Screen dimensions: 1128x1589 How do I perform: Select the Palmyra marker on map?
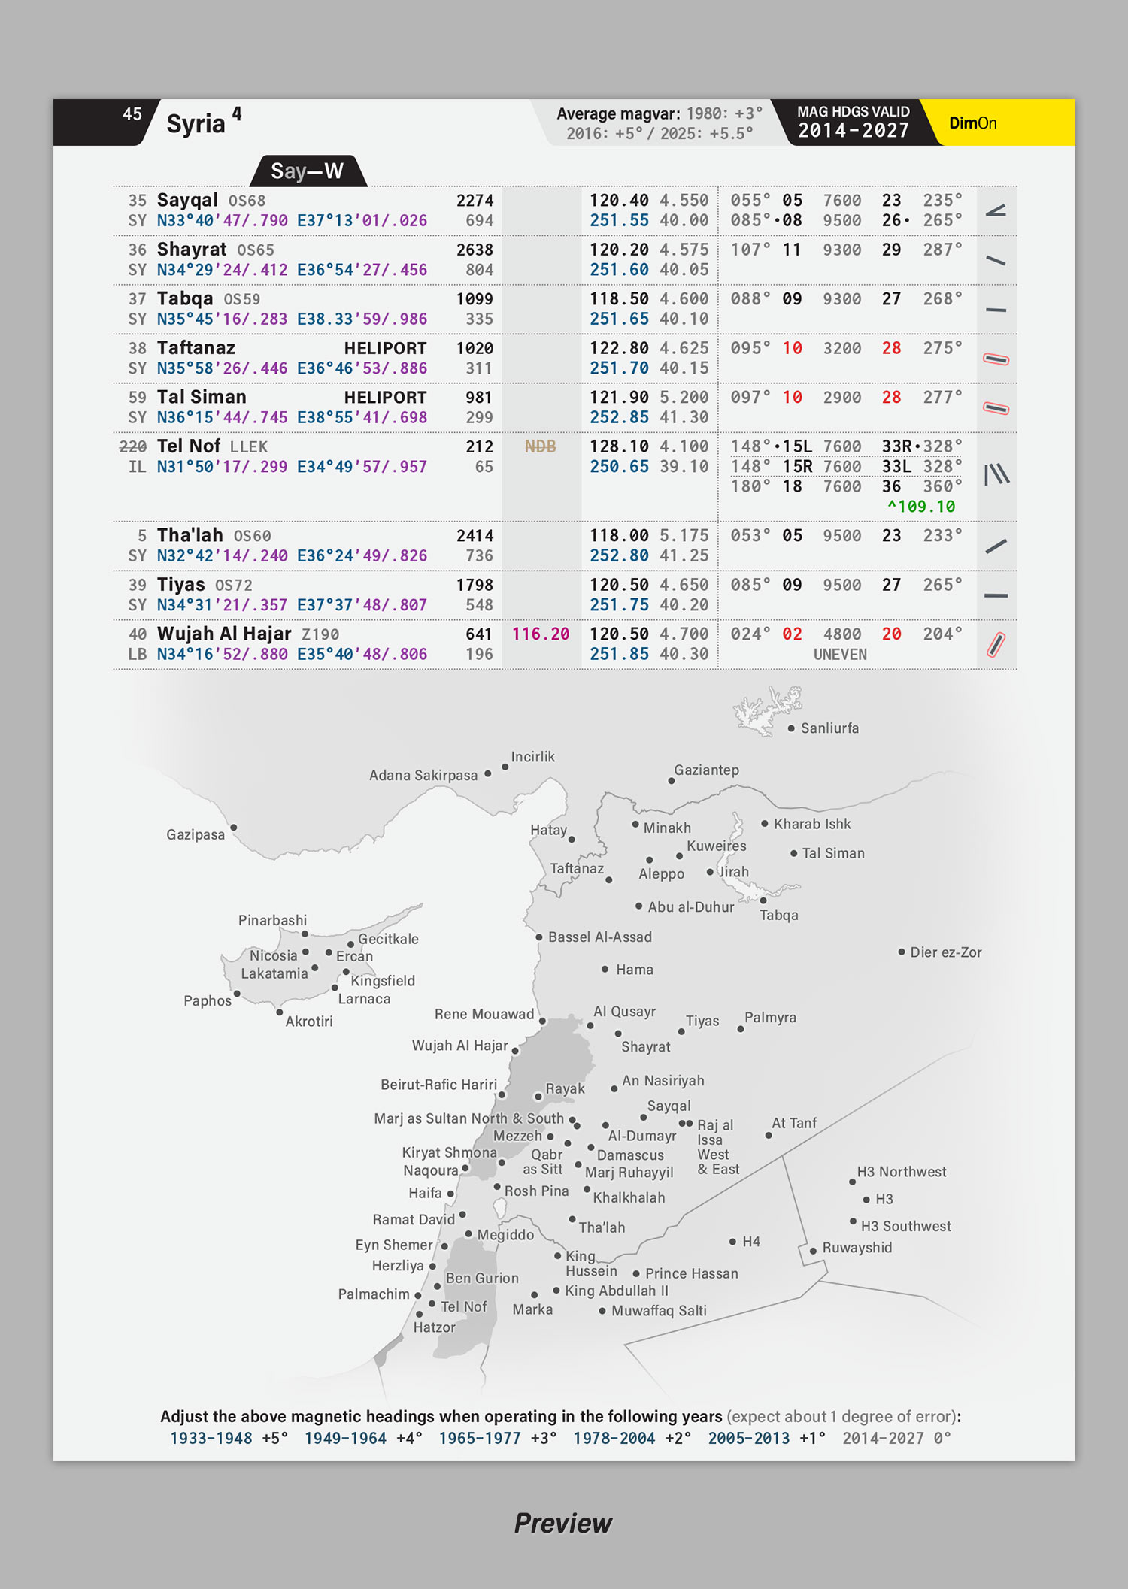point(741,1028)
